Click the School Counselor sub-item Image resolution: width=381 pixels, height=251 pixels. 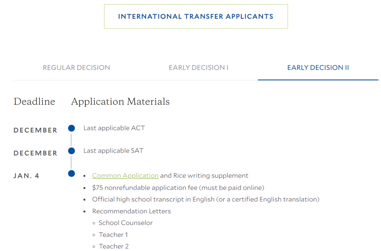(126, 223)
